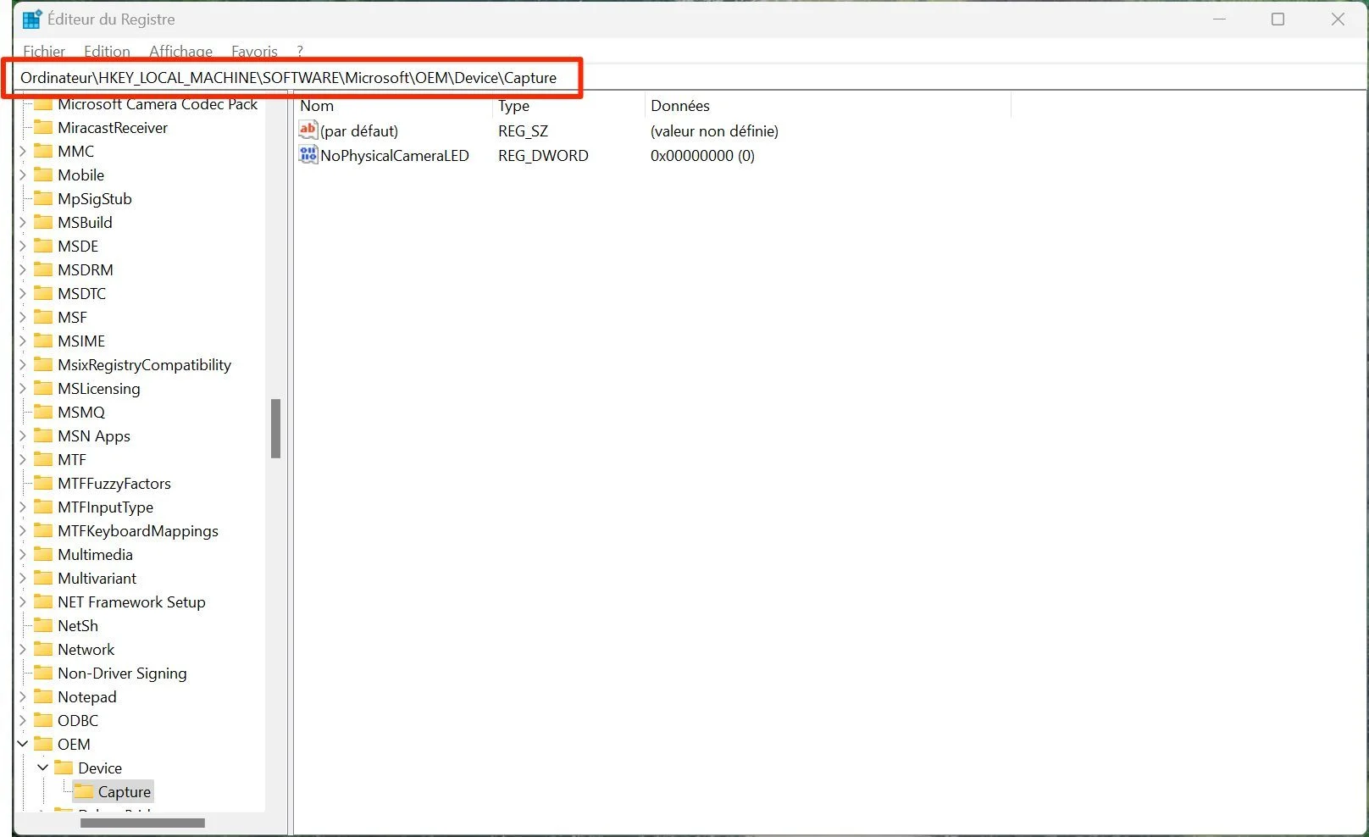Open the Affichage menu
Image resolution: width=1369 pixels, height=837 pixels.
180,52
